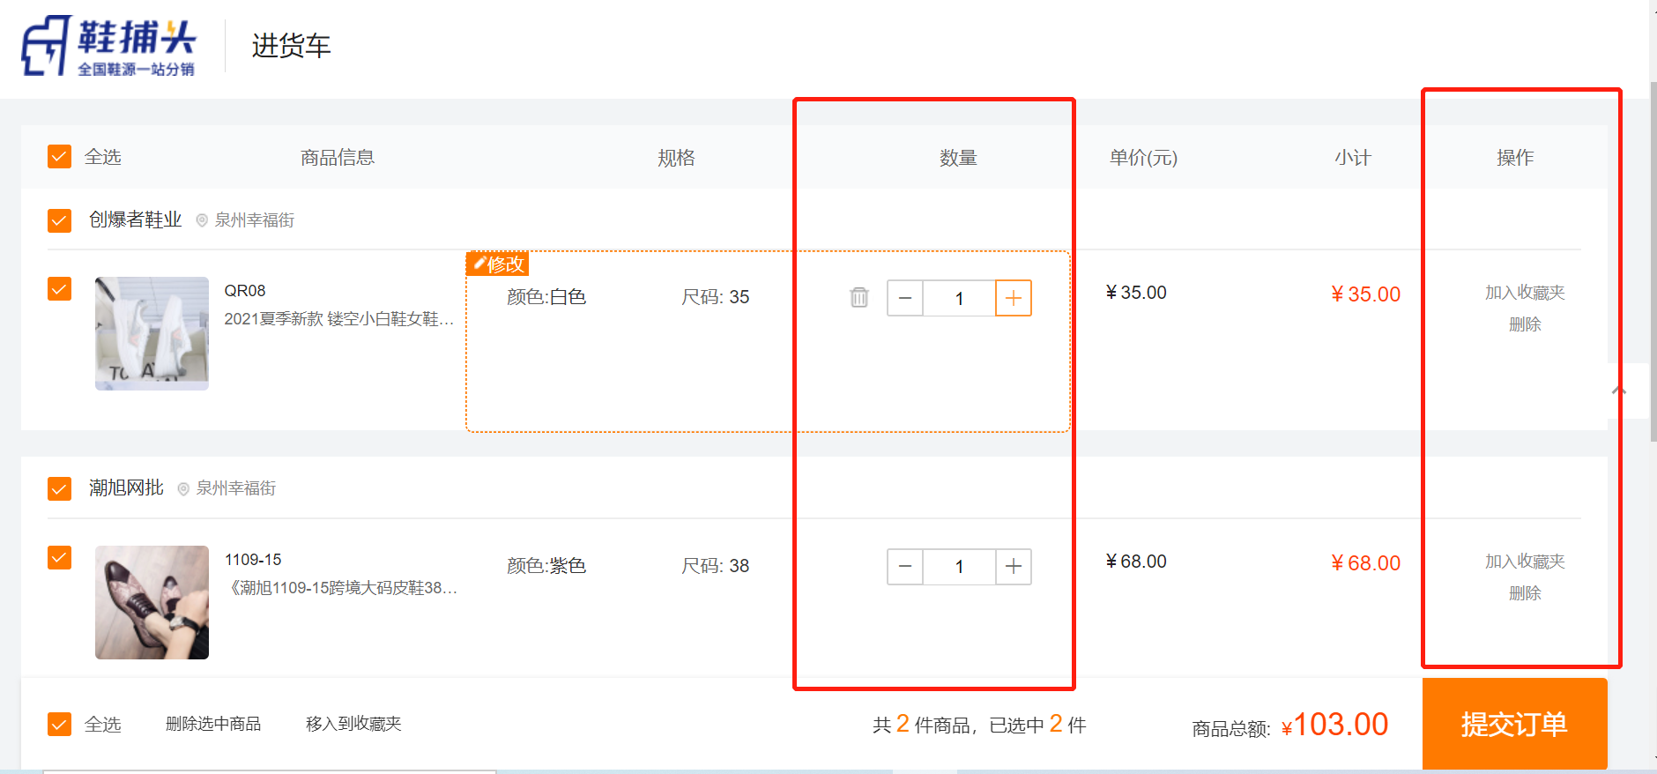Toggle the bottom 全选 checkbox

(59, 725)
